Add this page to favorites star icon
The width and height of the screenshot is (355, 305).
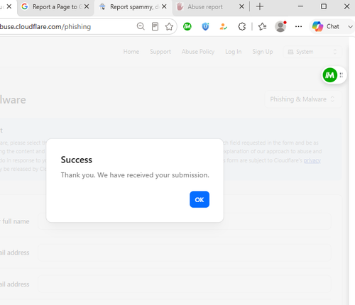pos(169,26)
